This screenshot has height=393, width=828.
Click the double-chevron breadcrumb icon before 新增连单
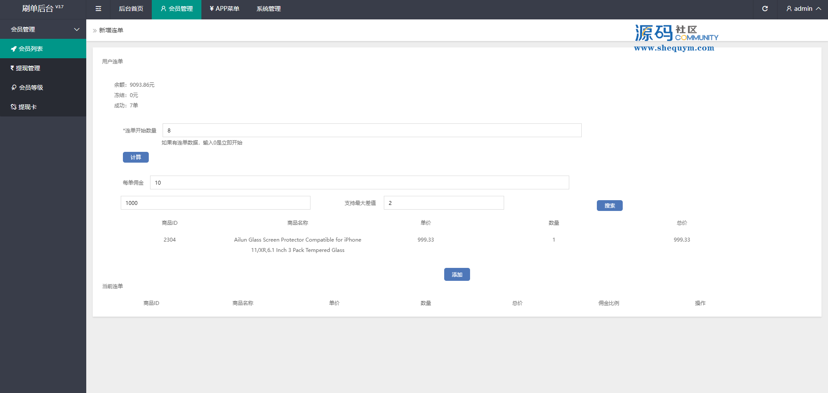pos(95,31)
